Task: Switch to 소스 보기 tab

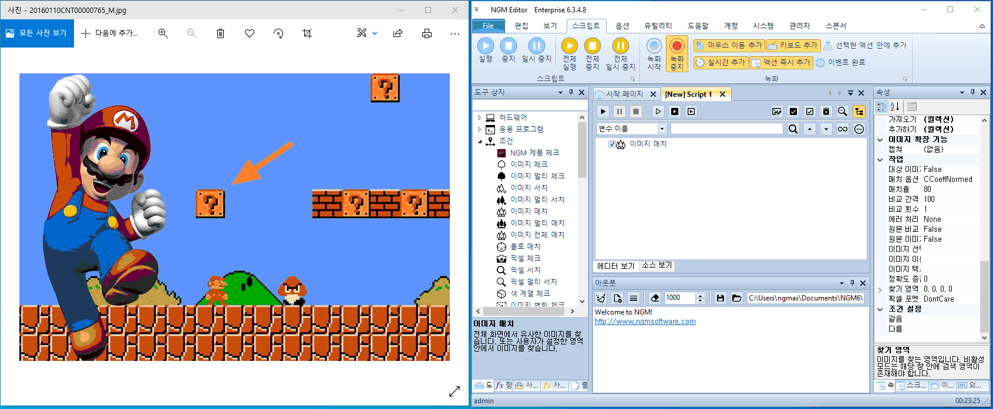Action: click(657, 265)
